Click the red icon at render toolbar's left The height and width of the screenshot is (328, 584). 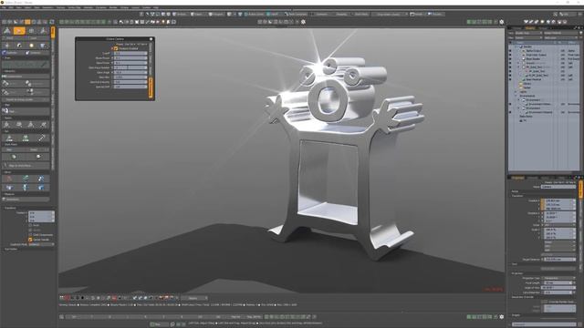pyautogui.click(x=67, y=298)
